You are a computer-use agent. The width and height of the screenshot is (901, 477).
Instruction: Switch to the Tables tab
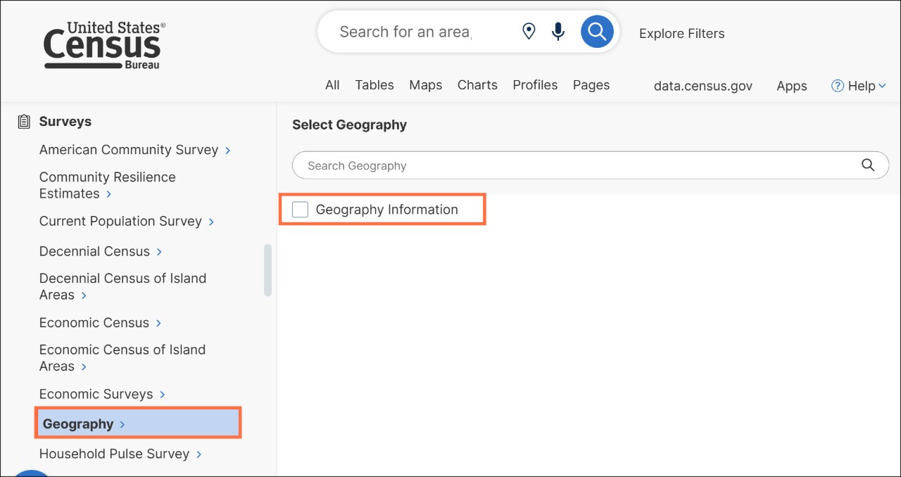coord(374,84)
